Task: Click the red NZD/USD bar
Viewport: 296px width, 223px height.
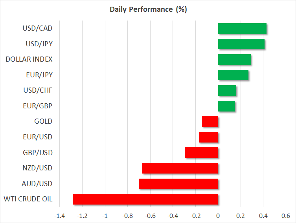Action: 180,168
